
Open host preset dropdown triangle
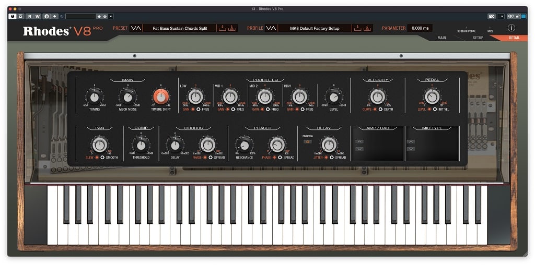point(111,16)
